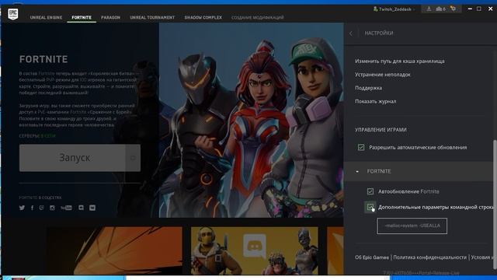This screenshot has width=497, height=280.
Task: Open the Unreal Engine tab
Action: 46,17
